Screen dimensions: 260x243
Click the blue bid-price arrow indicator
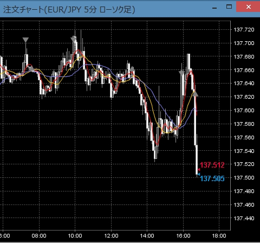198,174
